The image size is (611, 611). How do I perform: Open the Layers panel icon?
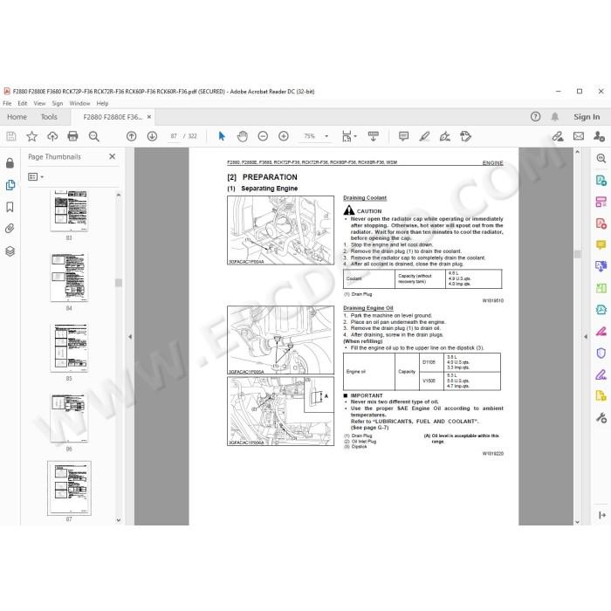click(x=10, y=251)
